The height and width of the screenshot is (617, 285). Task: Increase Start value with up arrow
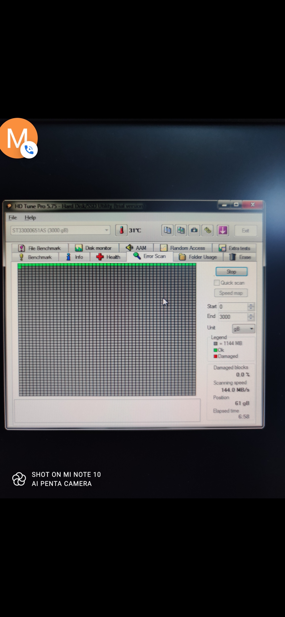click(251, 305)
